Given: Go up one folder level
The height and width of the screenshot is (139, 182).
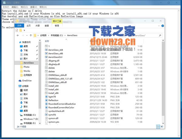Looking at the screenshot, I should [x=31, y=35].
